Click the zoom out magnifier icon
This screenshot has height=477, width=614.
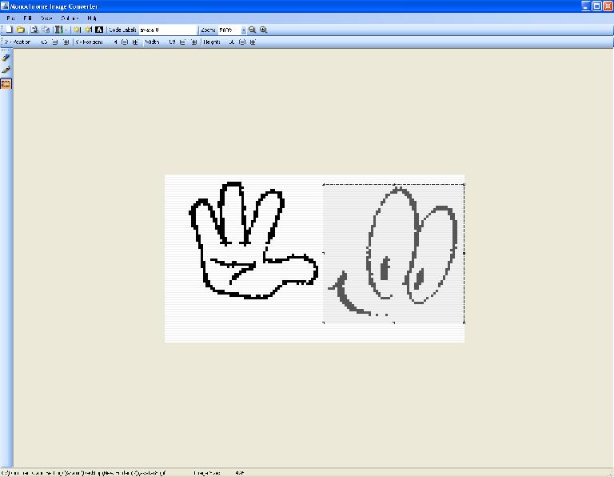pyautogui.click(x=252, y=30)
